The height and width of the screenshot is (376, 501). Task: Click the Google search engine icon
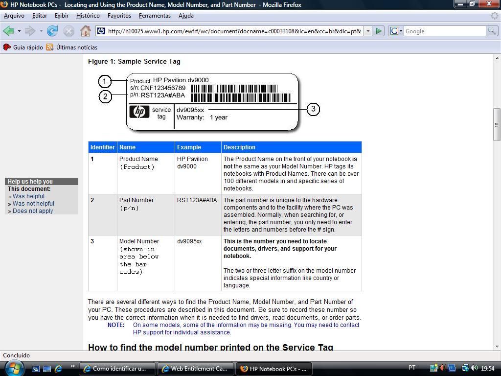point(394,31)
